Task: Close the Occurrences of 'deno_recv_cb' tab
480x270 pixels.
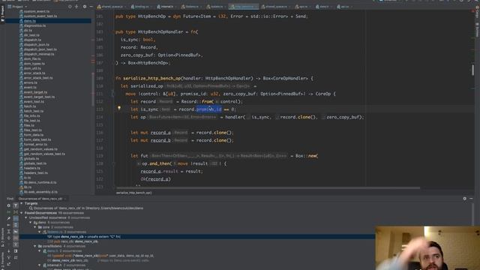Action: click(65, 199)
